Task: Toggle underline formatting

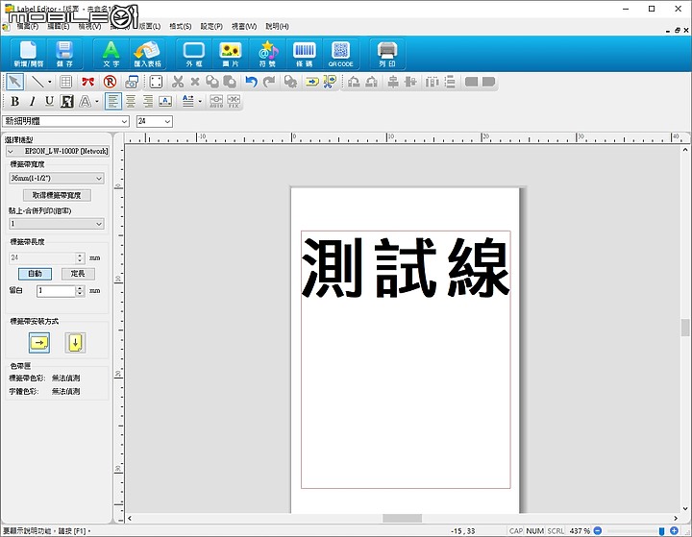Action: pyautogui.click(x=49, y=102)
